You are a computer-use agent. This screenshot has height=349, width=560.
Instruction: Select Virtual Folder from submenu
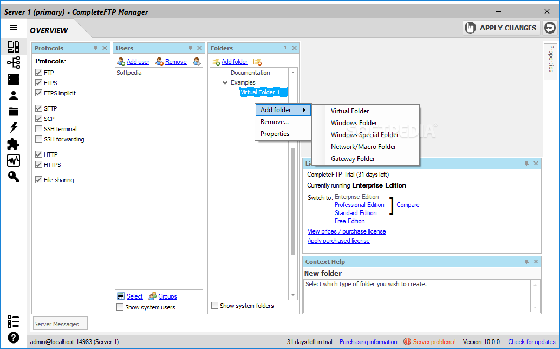(x=366, y=111)
